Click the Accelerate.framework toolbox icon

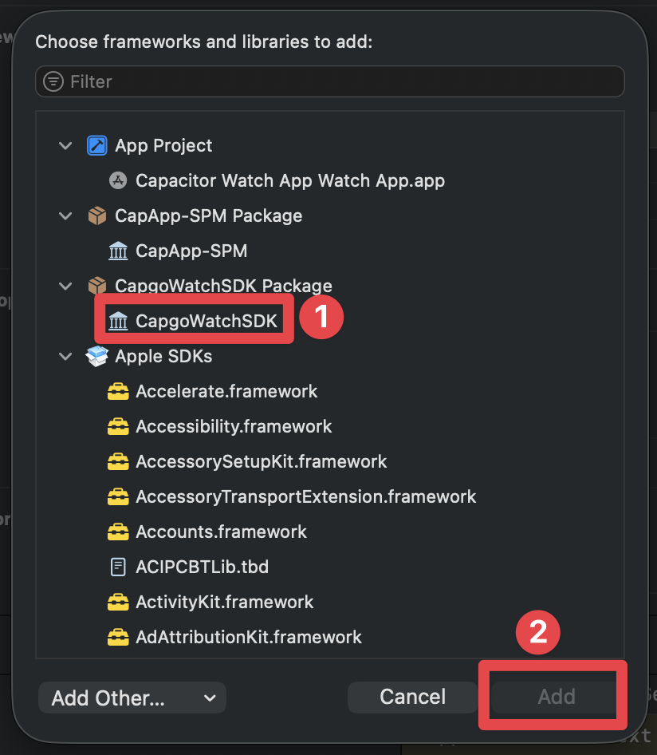click(x=118, y=391)
